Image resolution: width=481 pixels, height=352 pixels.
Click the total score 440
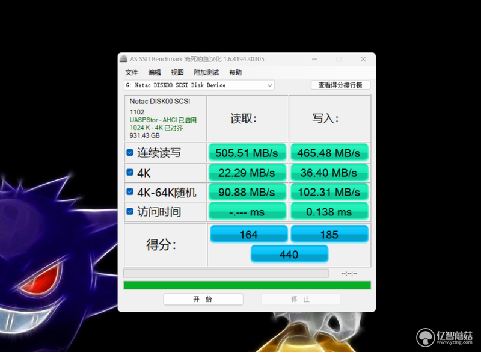[x=289, y=254]
